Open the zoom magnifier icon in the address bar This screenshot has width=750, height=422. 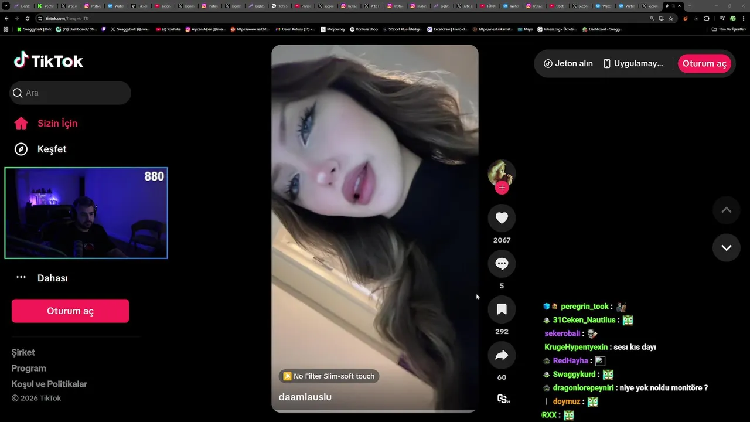[x=652, y=18]
